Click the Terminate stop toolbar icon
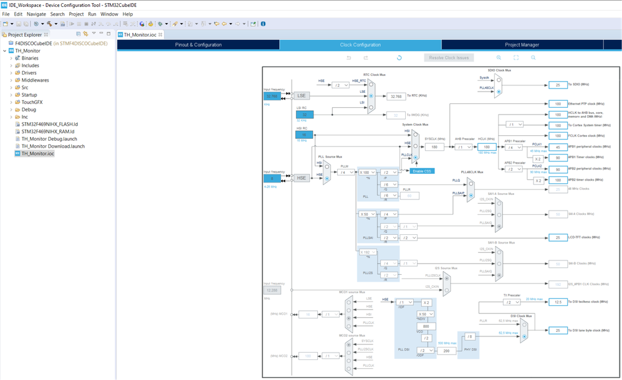The height and width of the screenshot is (380, 622). point(87,24)
